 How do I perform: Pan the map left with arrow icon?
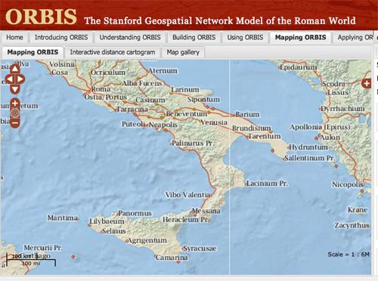click(10, 79)
